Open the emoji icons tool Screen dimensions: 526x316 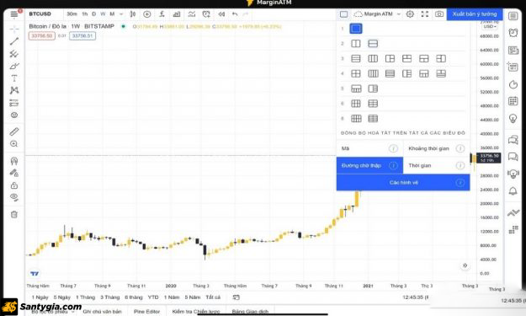tap(14, 115)
